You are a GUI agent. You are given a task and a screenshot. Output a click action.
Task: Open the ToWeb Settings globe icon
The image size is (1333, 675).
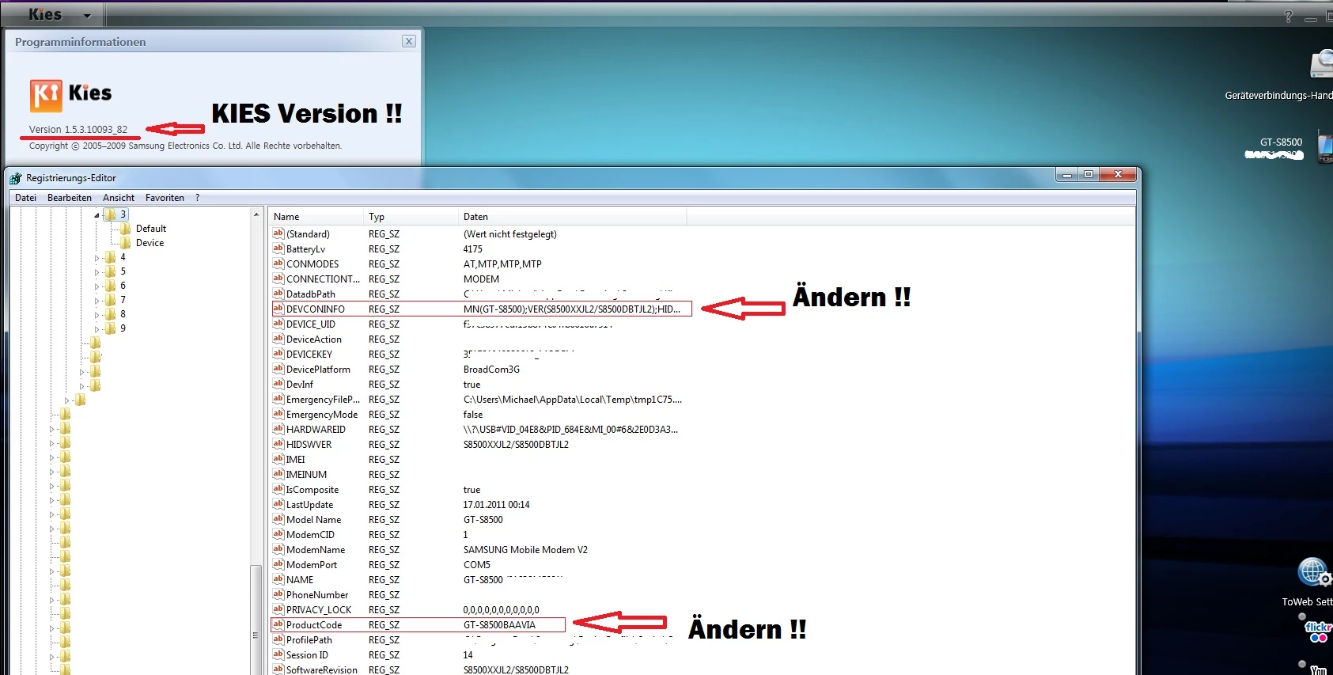1314,572
